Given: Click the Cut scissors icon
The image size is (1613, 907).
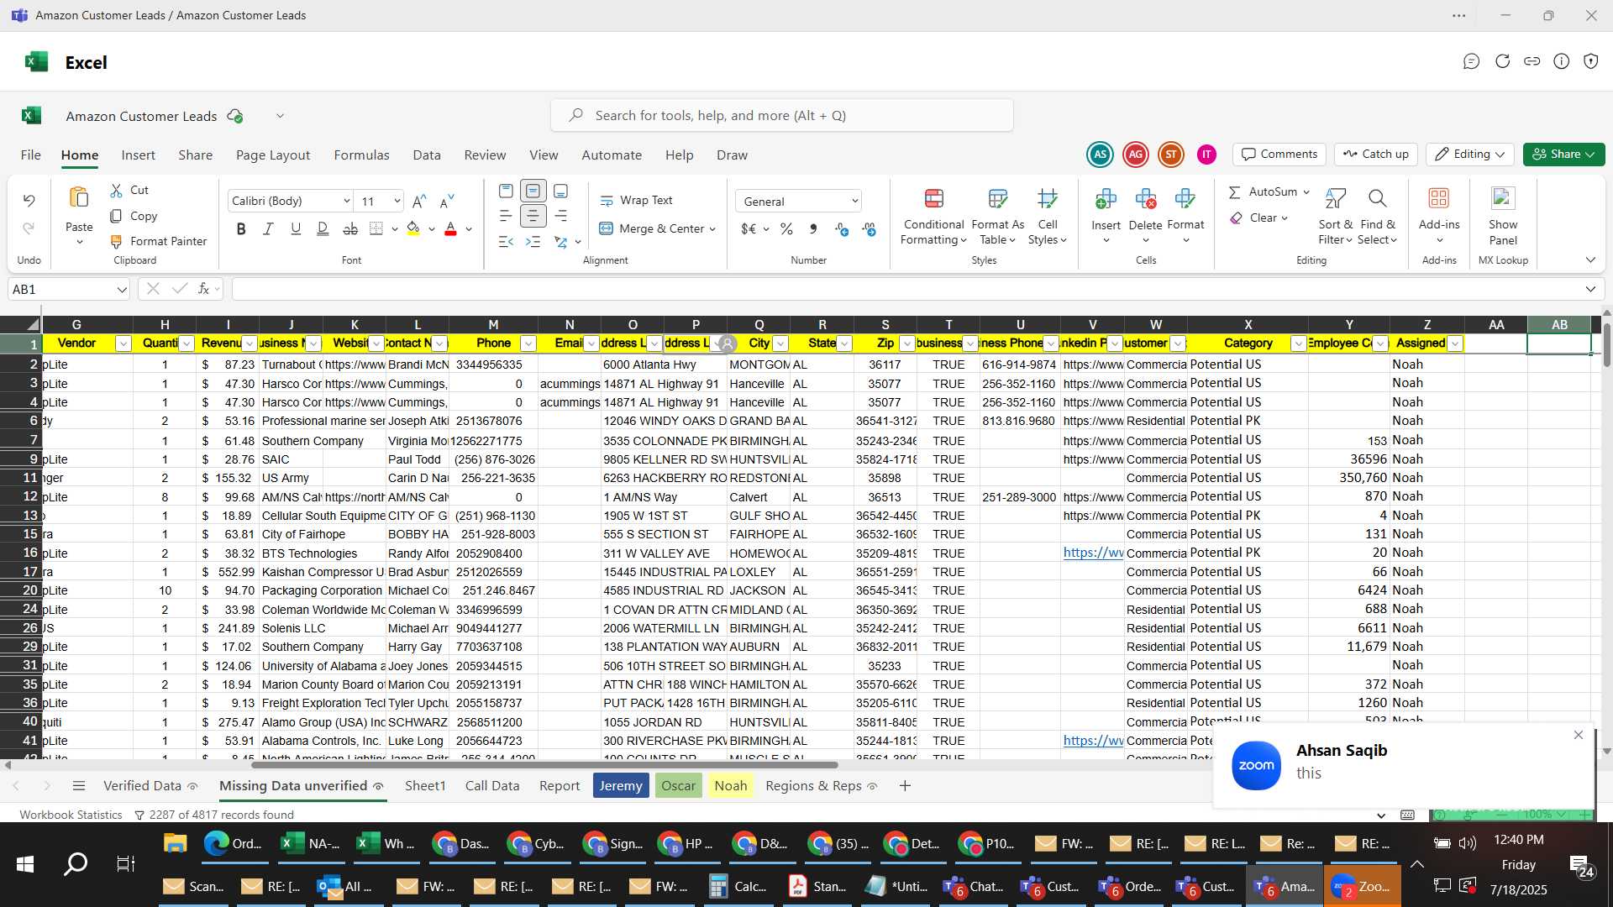Looking at the screenshot, I should coord(116,191).
